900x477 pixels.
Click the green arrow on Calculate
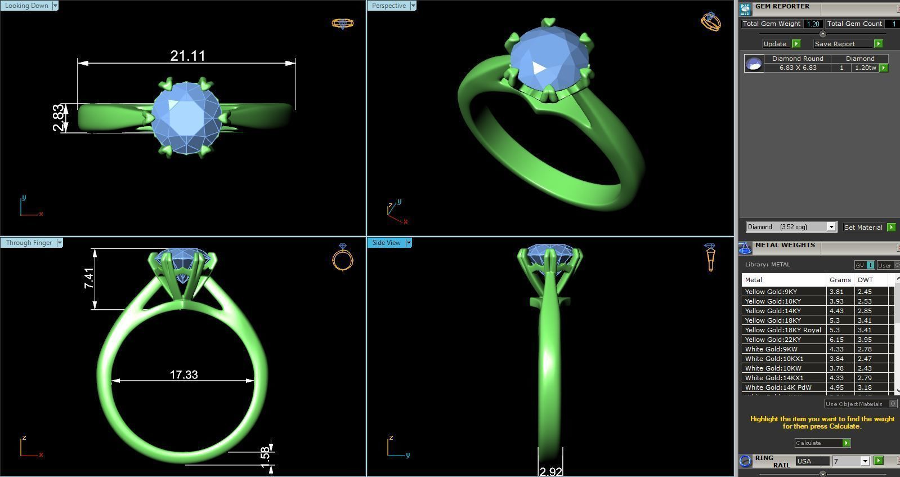pyautogui.click(x=846, y=443)
